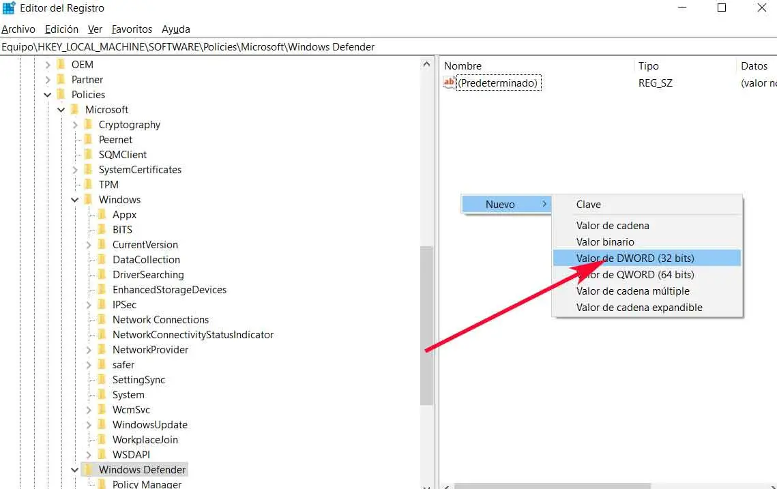Collapse the Microsoft key
Screen dimensions: 777x489
click(61, 110)
